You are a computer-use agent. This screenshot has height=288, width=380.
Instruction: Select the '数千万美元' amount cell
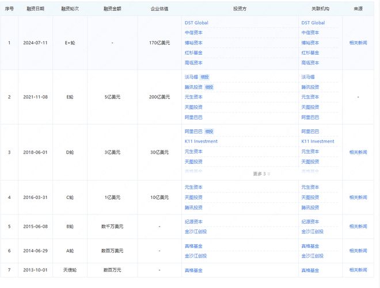click(x=112, y=226)
